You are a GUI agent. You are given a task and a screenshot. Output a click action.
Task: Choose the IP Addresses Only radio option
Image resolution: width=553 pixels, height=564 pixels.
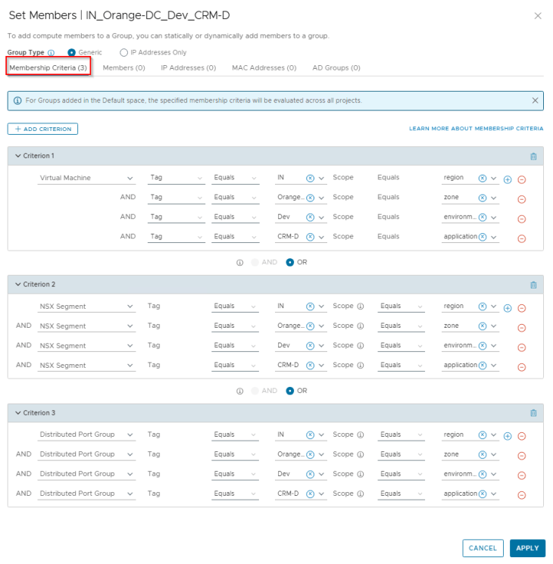click(x=124, y=53)
